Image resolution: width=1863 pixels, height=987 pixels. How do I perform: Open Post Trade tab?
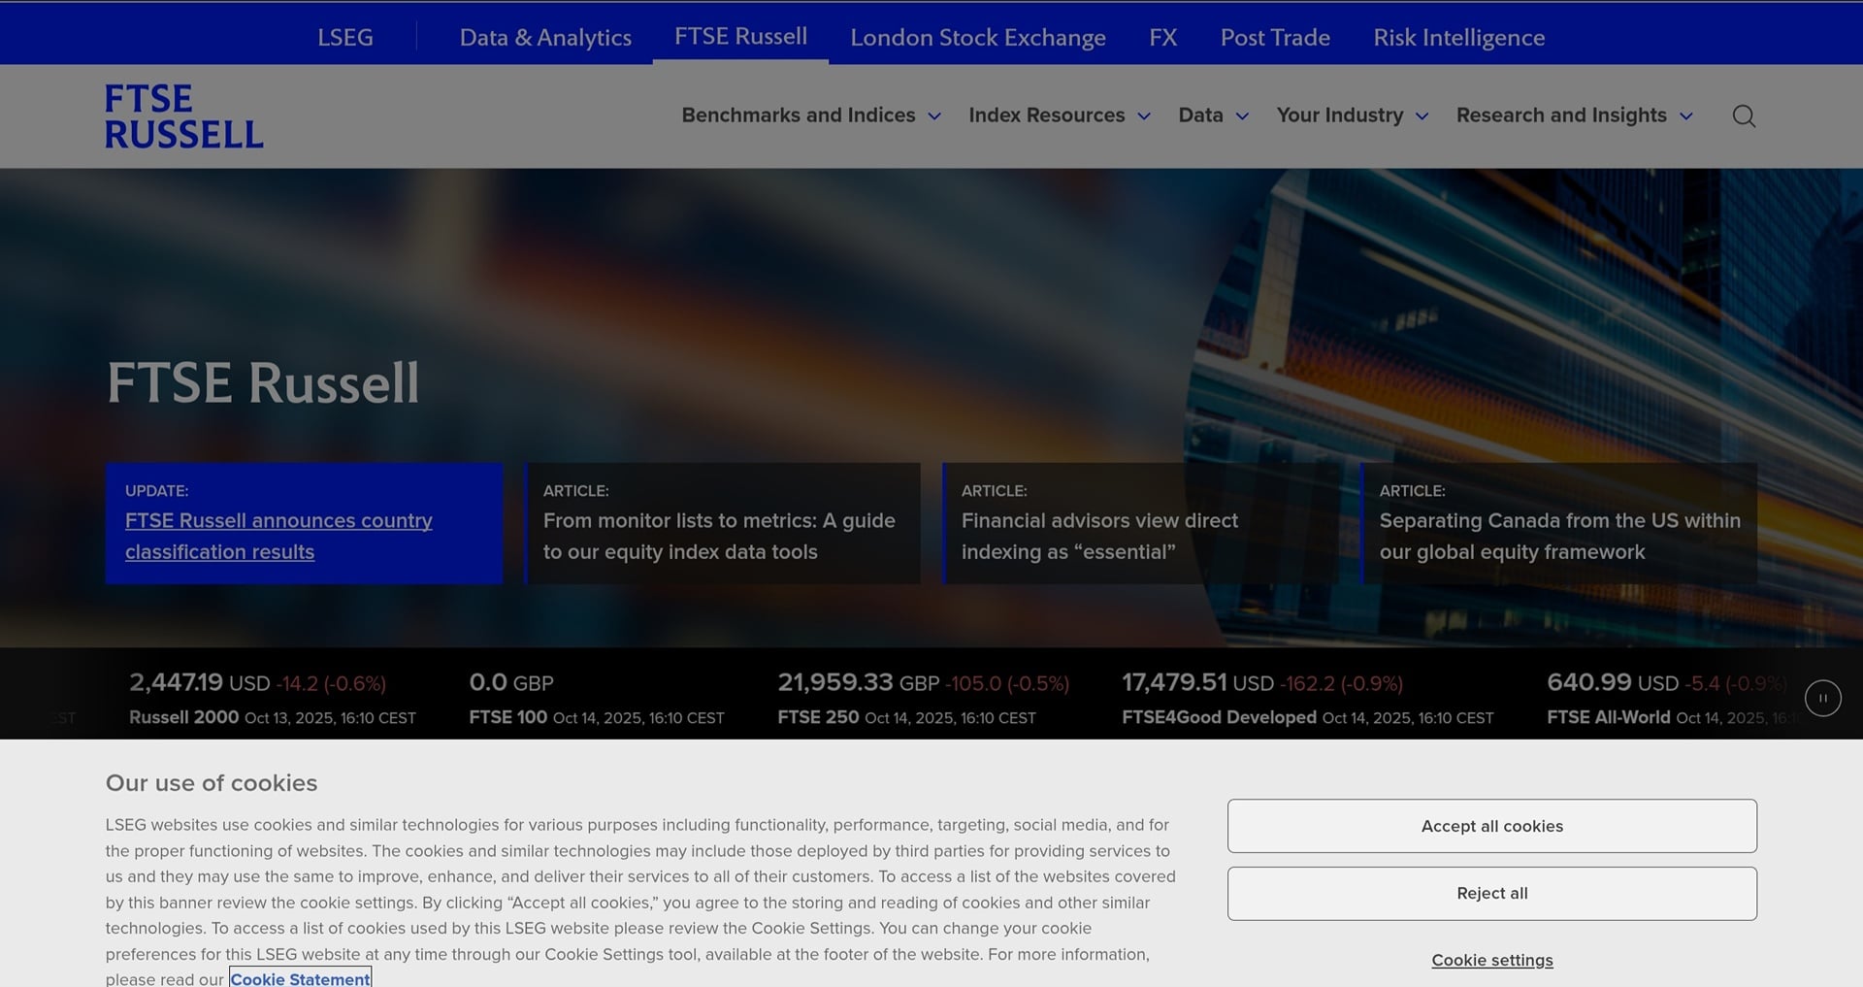pyautogui.click(x=1275, y=37)
